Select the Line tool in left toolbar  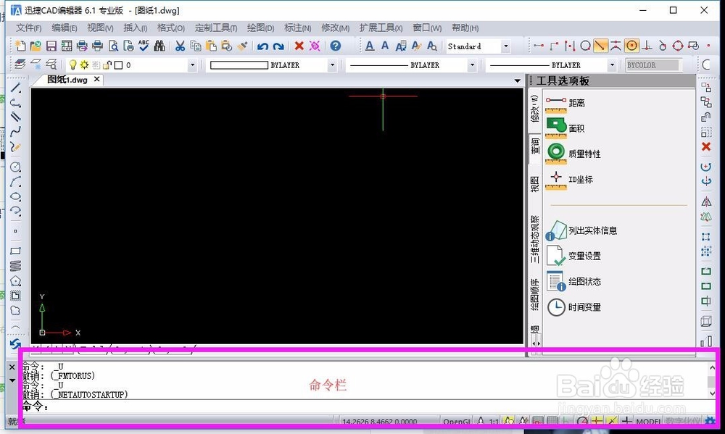tap(15, 88)
